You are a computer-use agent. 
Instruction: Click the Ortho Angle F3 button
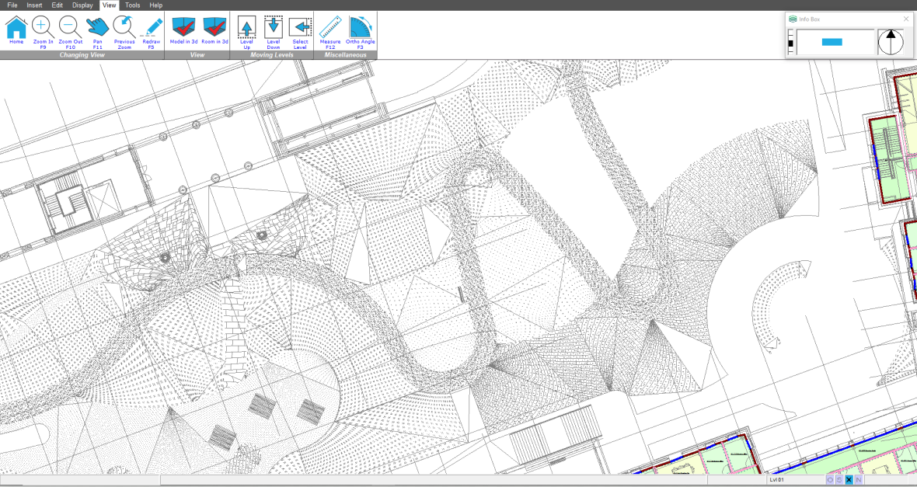(x=361, y=32)
